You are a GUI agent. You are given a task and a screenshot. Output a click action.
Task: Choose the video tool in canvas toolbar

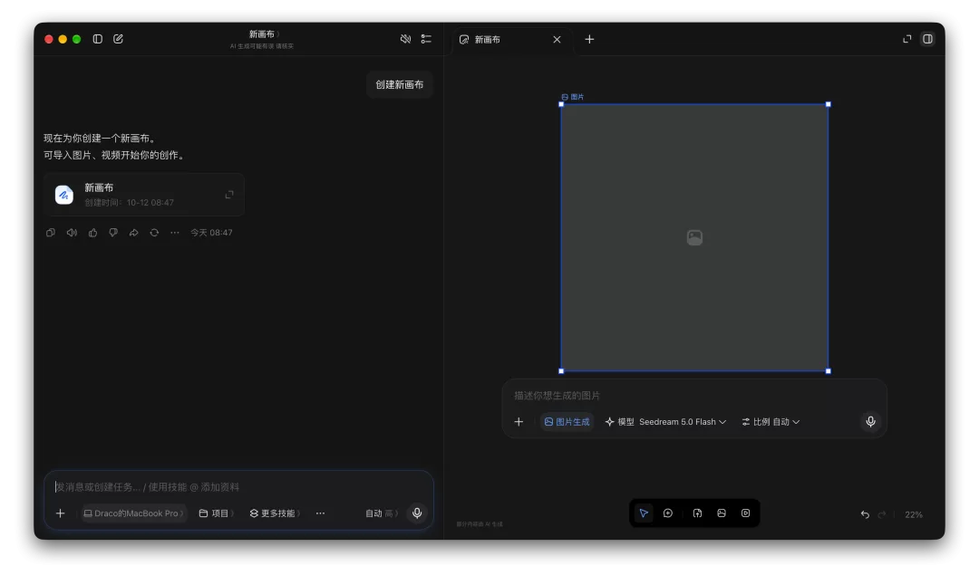(x=745, y=513)
